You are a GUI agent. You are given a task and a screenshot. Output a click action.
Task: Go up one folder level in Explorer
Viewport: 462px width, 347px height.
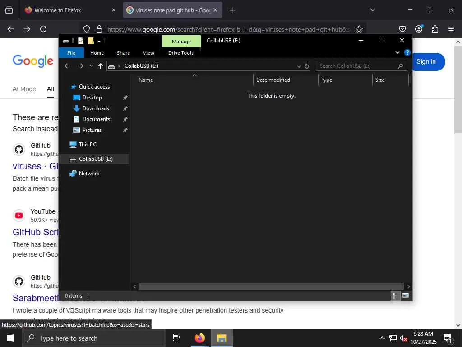[x=101, y=66]
